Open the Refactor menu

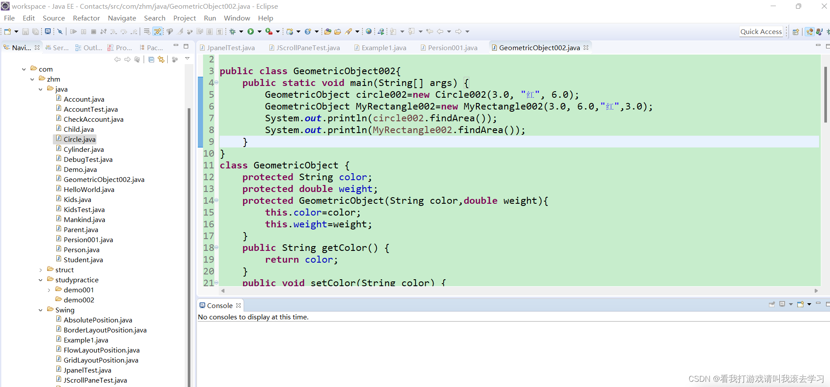86,18
